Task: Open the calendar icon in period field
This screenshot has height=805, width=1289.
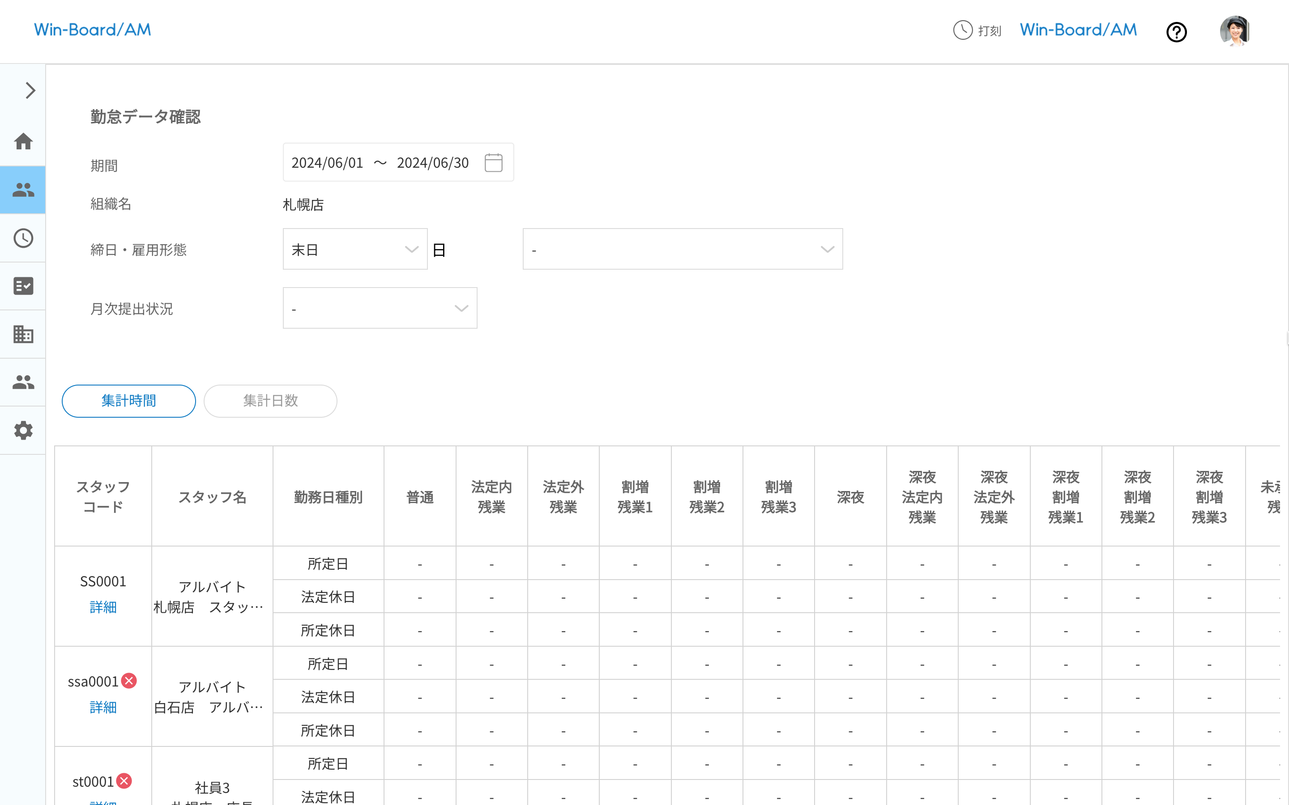Action: 493,162
